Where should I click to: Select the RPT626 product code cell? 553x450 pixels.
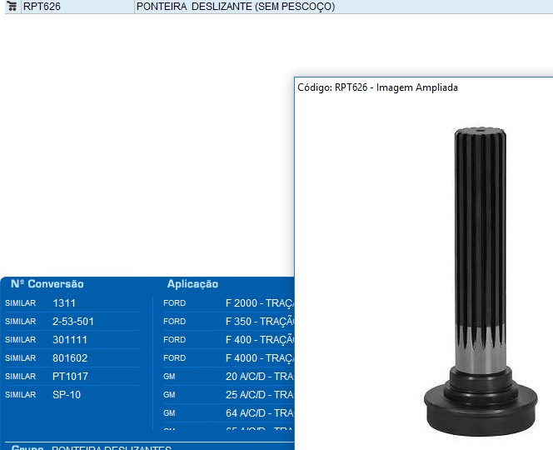(42, 7)
